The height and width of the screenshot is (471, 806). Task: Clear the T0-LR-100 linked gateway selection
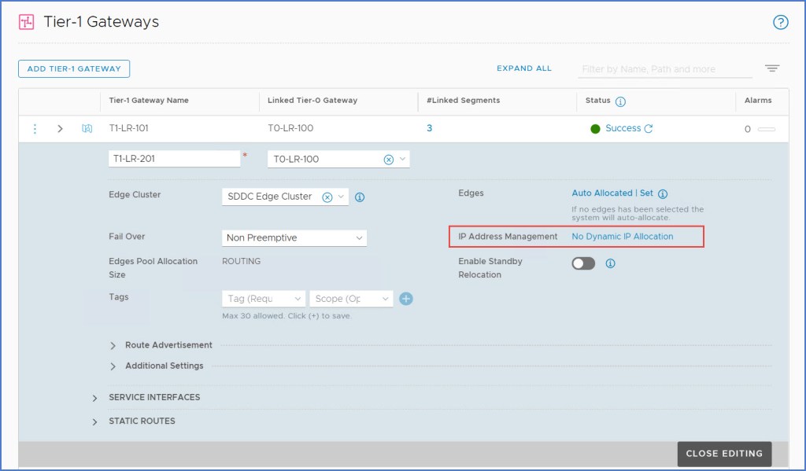click(x=388, y=159)
